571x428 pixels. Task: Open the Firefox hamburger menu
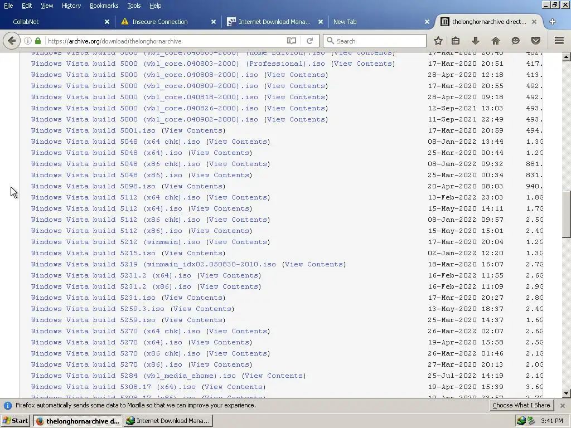coord(559,41)
